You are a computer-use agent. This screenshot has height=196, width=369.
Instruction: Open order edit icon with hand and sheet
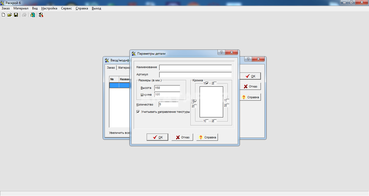pos(33,15)
